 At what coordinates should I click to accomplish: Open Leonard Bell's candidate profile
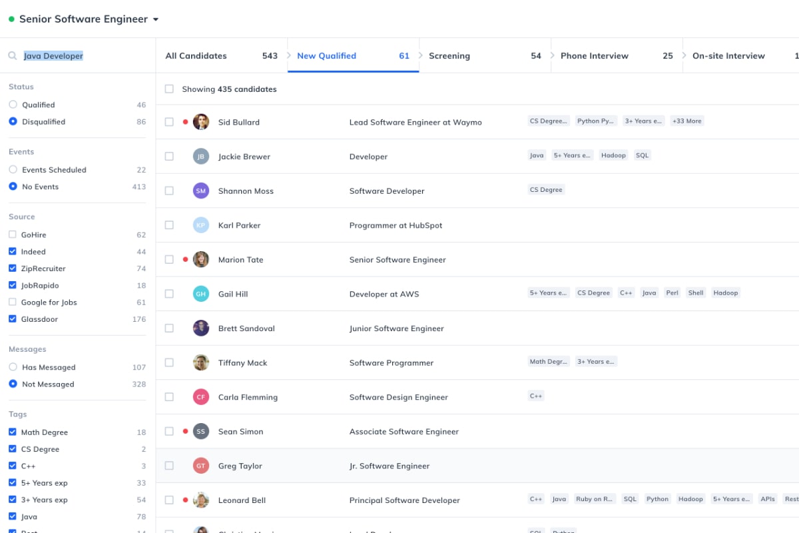tap(242, 500)
